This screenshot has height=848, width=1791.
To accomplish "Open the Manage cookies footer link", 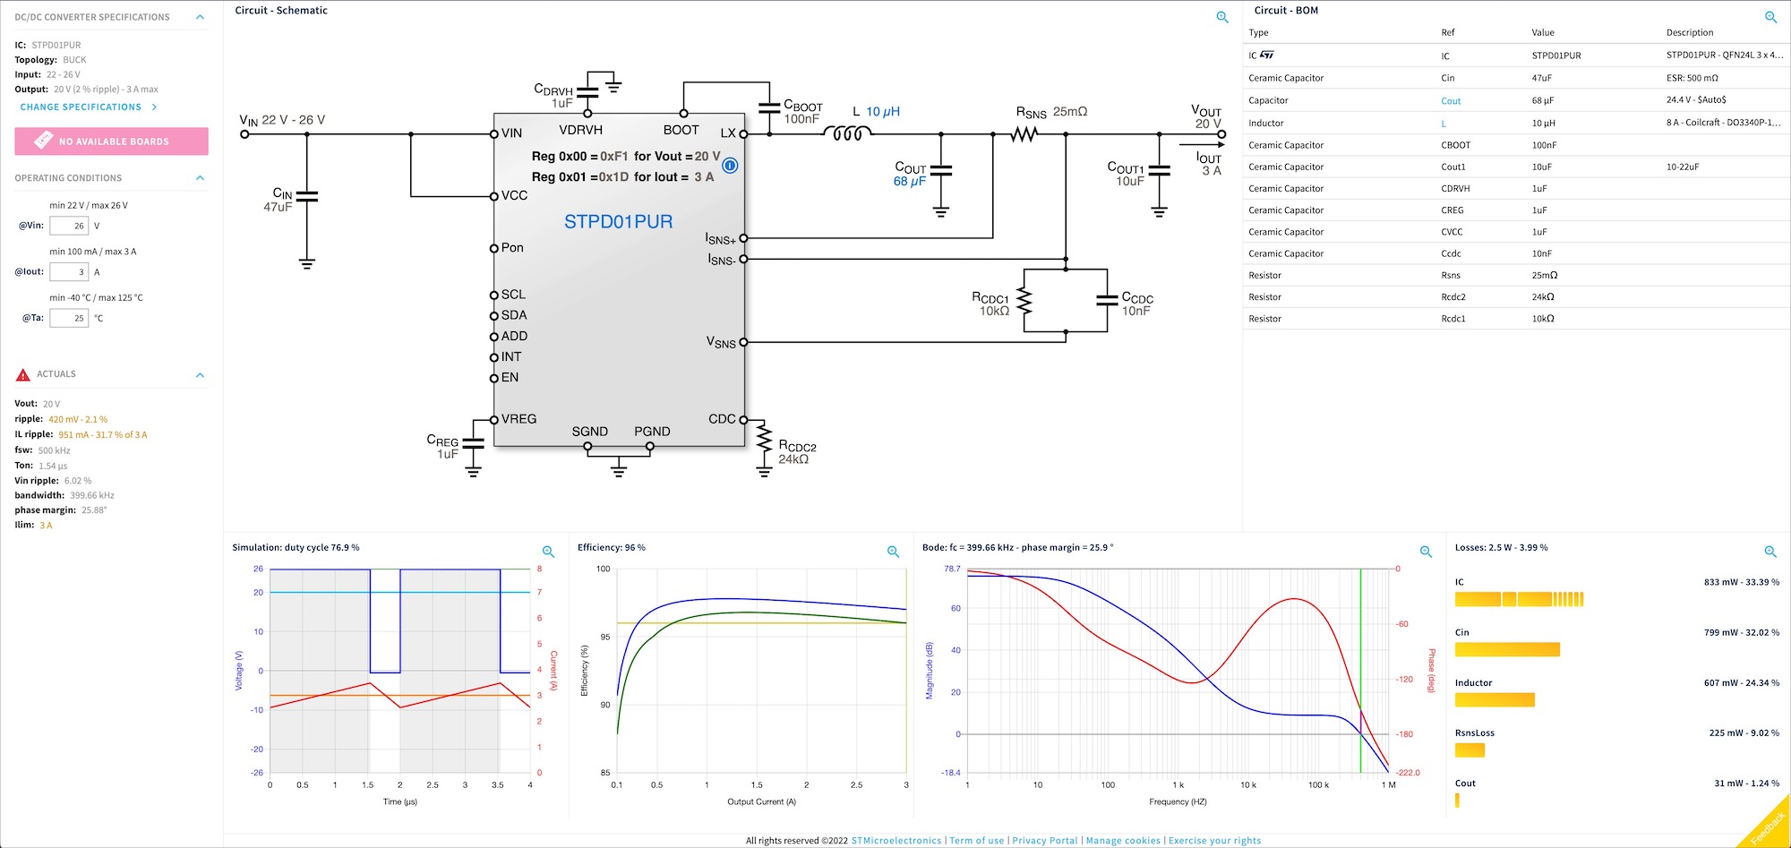I will pyautogui.click(x=1123, y=841).
